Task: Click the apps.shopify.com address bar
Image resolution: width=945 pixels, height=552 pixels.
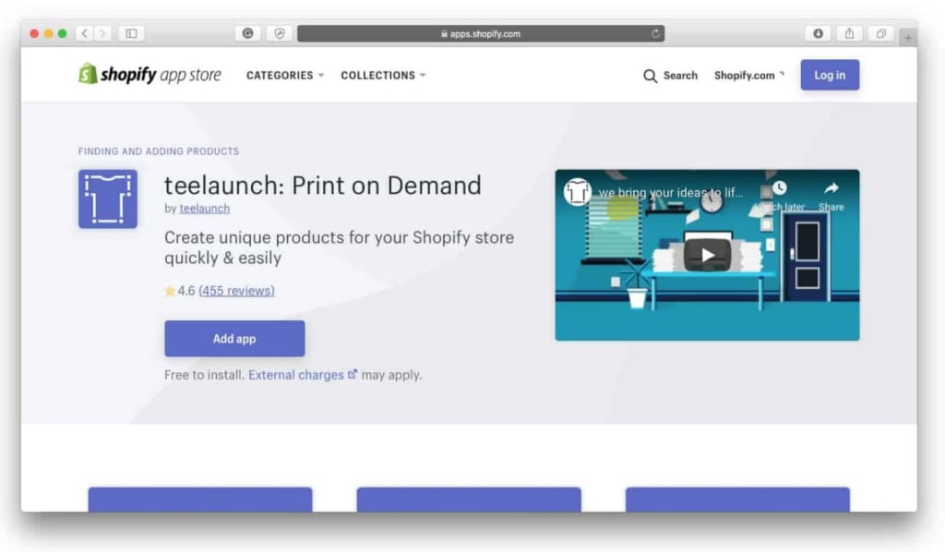Action: point(481,34)
